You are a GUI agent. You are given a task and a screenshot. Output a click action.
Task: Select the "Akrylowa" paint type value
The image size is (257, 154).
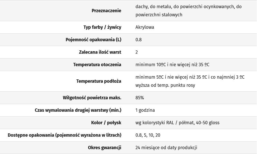(145, 27)
